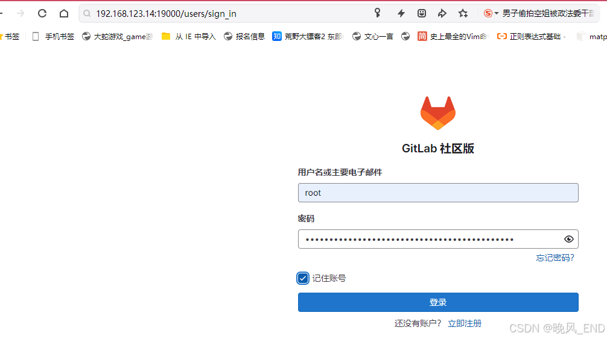Image resolution: width=607 pixels, height=339 pixels.
Task: Click the username or email input field
Action: 438,193
